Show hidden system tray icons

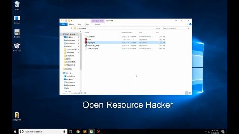pyautogui.click(x=206, y=131)
